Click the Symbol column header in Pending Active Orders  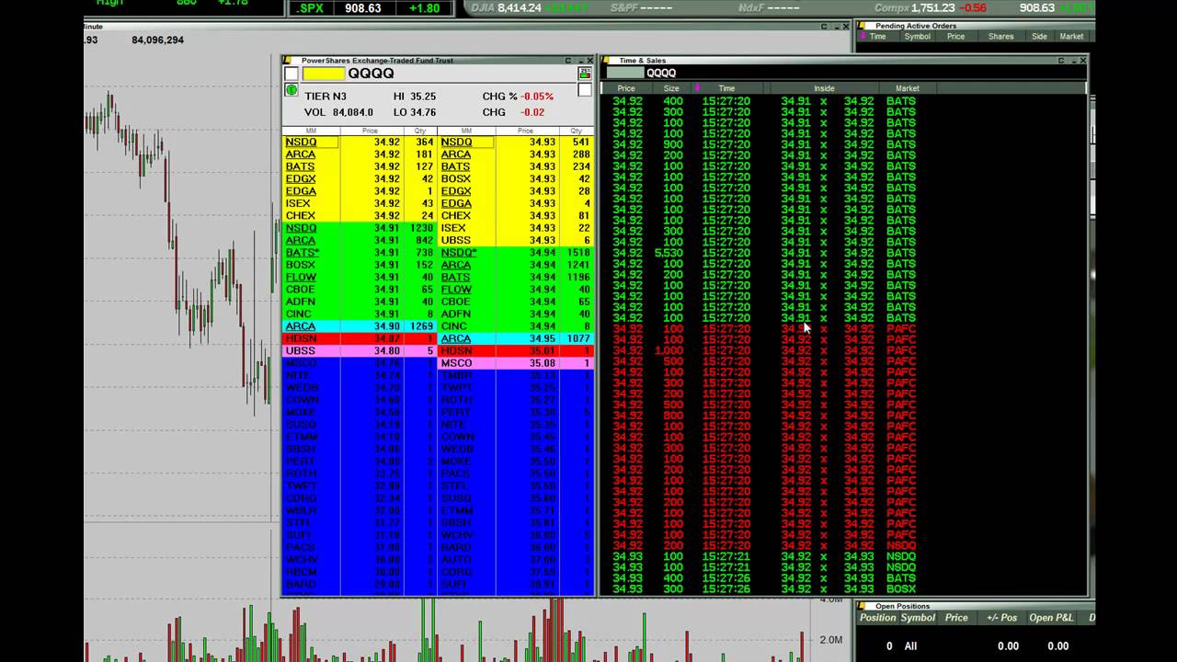coord(918,37)
